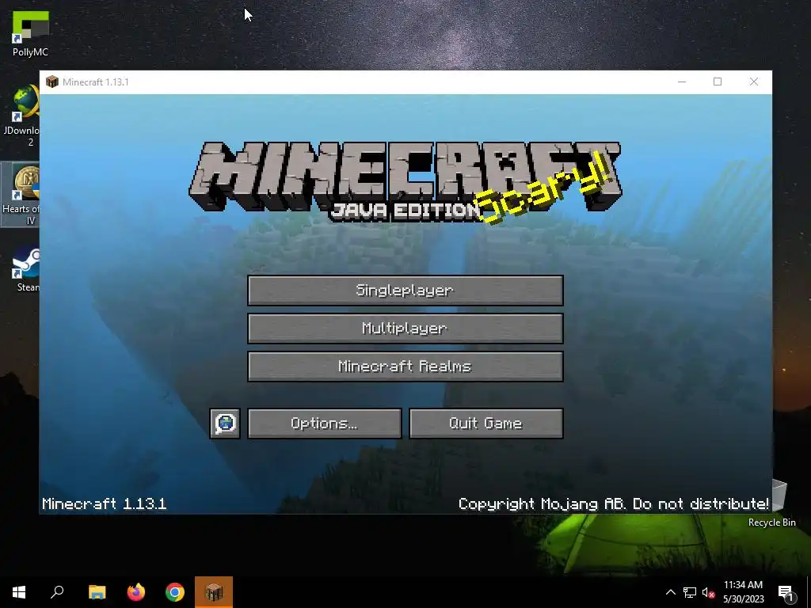Click the Minecraft 1.13.1 version text

point(105,503)
